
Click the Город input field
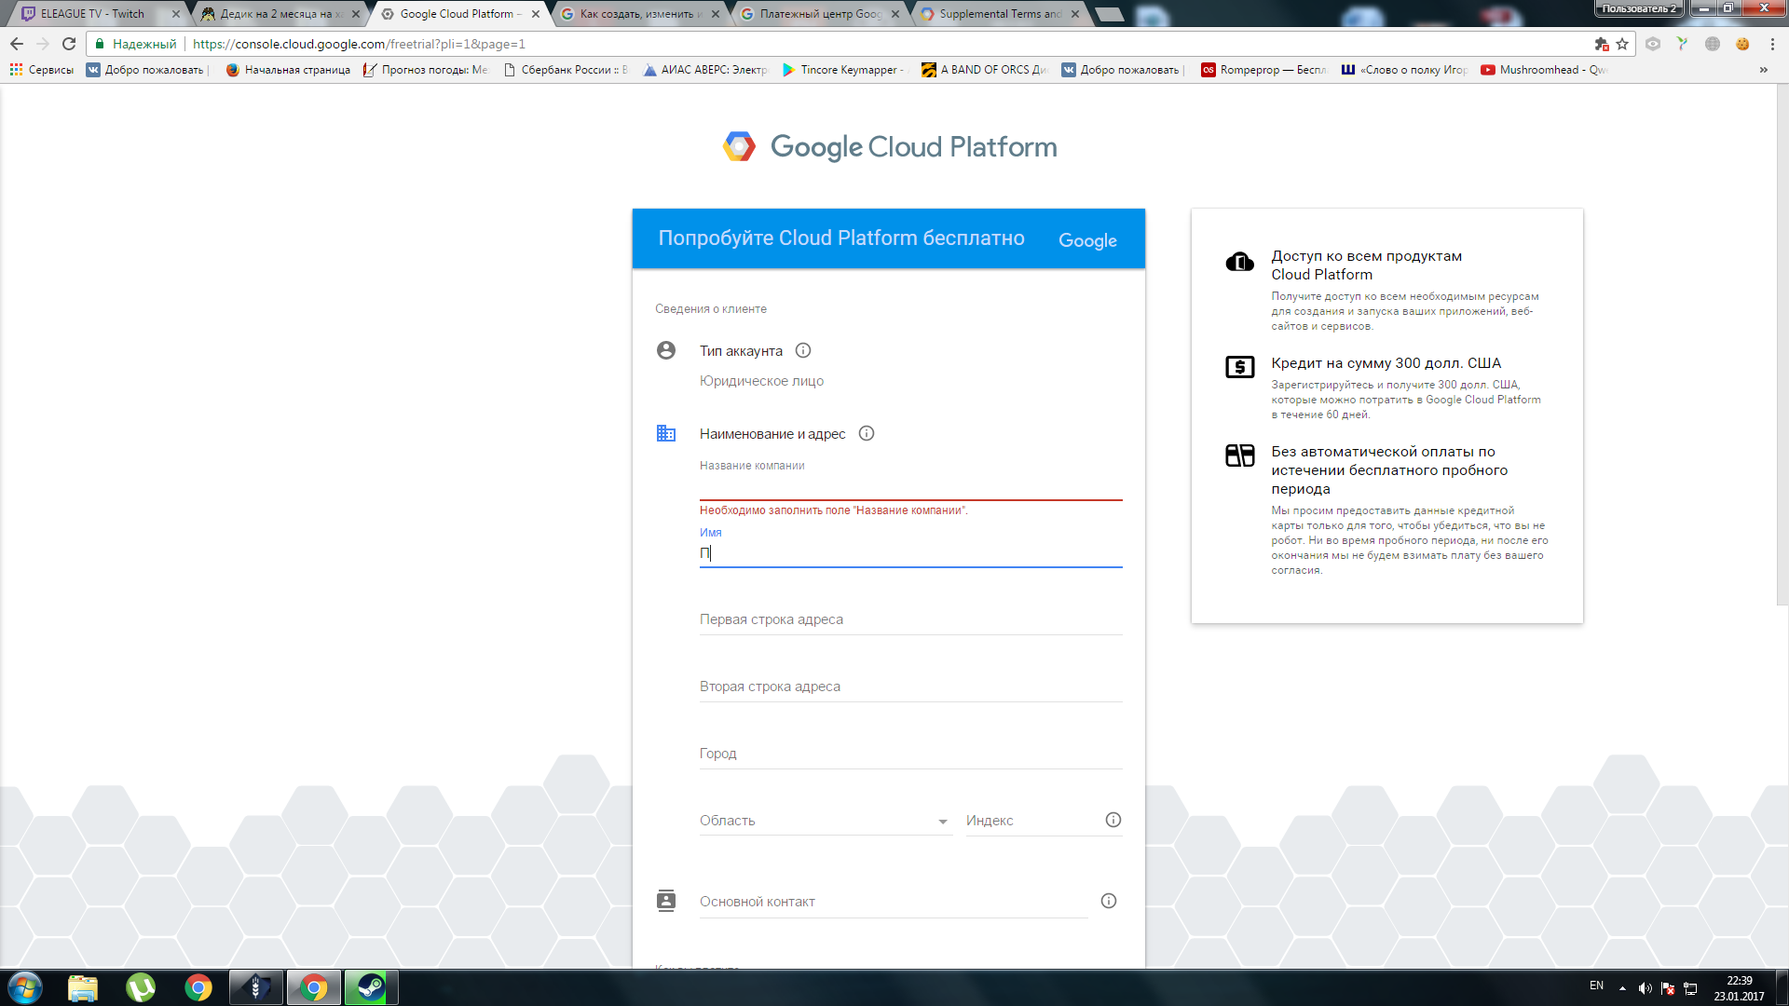click(x=910, y=754)
